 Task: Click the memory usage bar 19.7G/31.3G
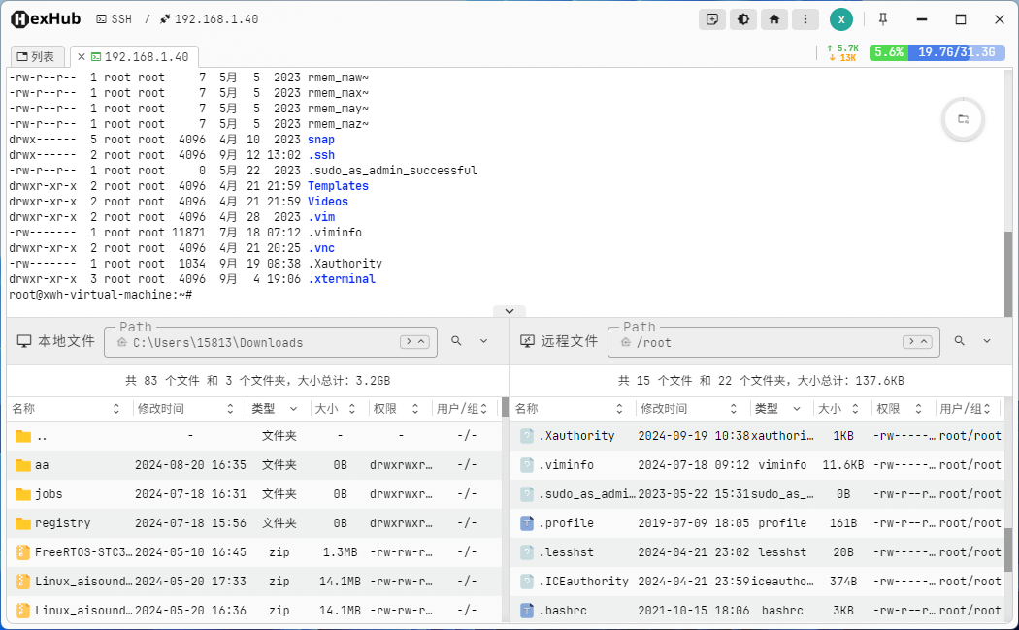tap(970, 51)
